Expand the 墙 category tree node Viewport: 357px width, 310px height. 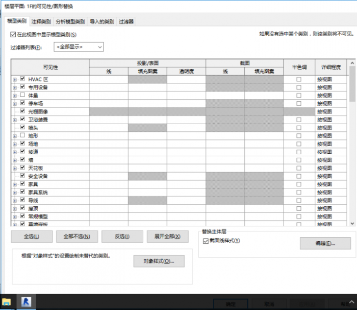tap(15, 160)
